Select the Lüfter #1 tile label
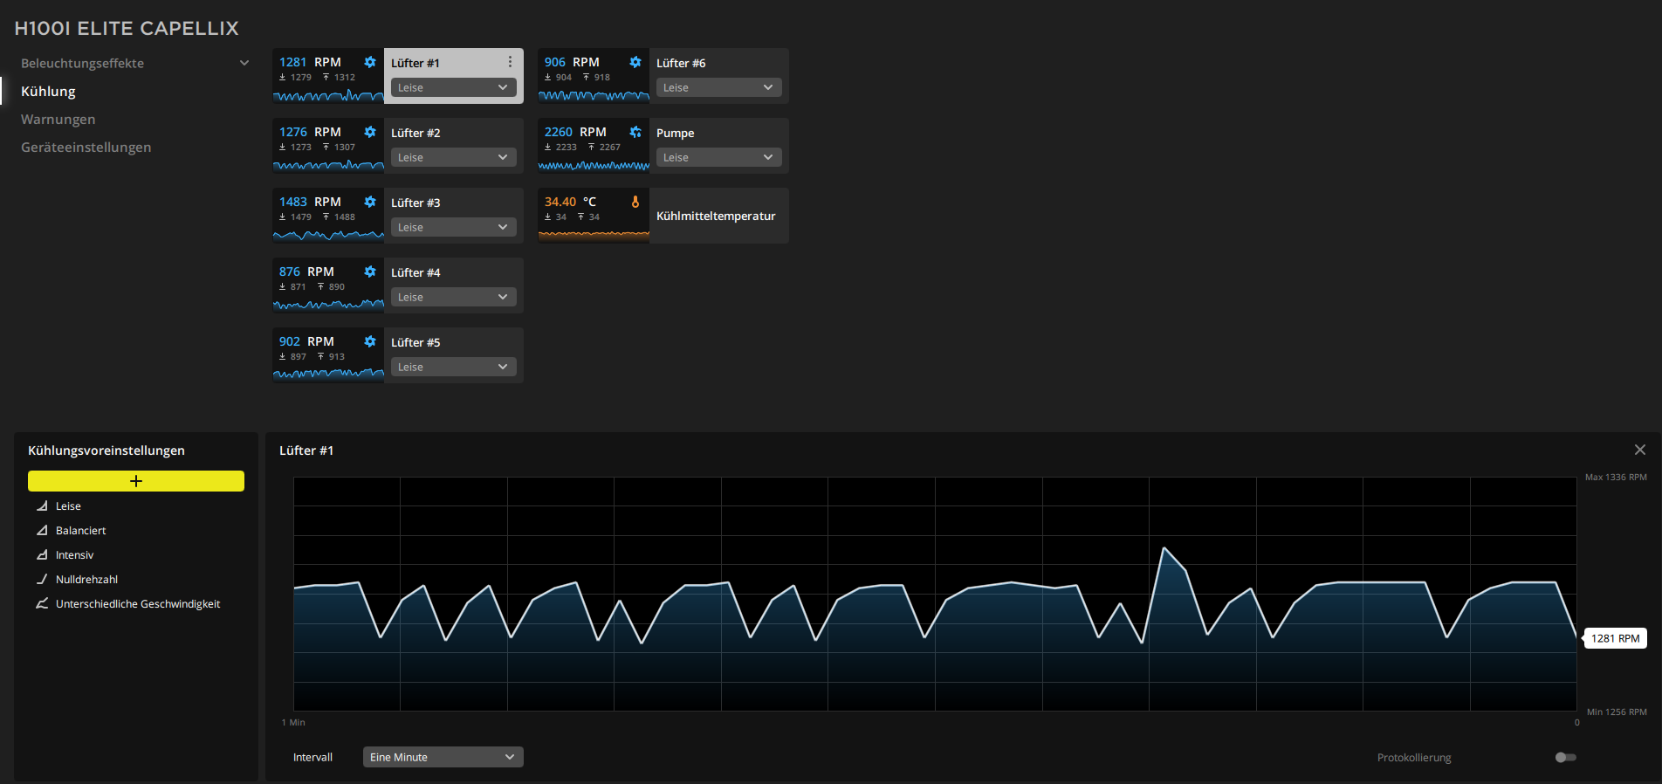1662x784 pixels. (x=415, y=63)
